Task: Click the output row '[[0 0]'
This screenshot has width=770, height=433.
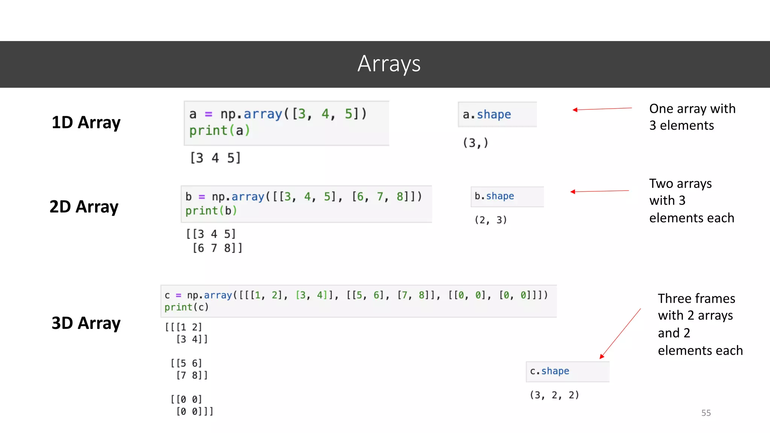Action: pos(186,400)
